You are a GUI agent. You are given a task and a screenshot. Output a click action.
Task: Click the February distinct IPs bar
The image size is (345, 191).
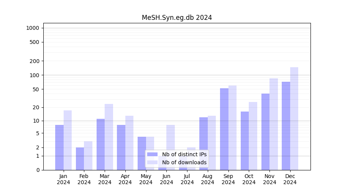pyautogui.click(x=80, y=159)
